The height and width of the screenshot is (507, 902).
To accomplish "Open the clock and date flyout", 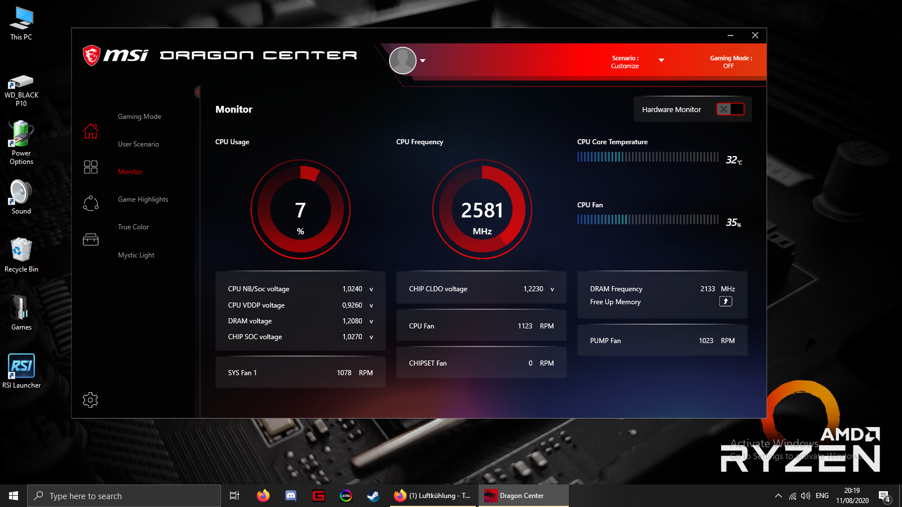I will tap(852, 496).
